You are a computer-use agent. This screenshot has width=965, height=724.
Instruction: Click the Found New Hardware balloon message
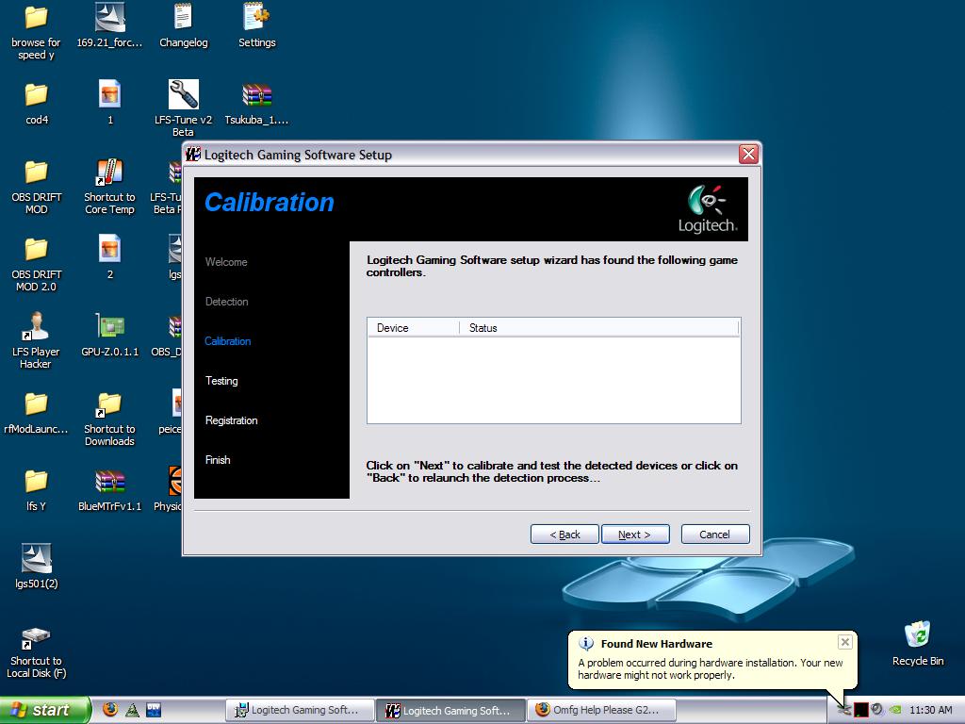click(x=711, y=668)
